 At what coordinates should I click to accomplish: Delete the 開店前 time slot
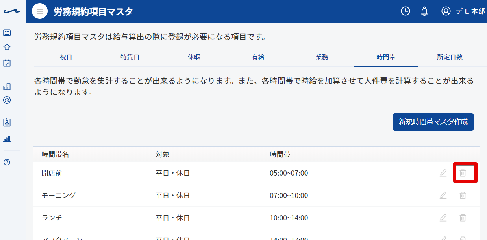[463, 173]
